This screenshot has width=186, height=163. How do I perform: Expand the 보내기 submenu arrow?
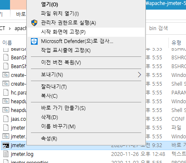point(139,75)
